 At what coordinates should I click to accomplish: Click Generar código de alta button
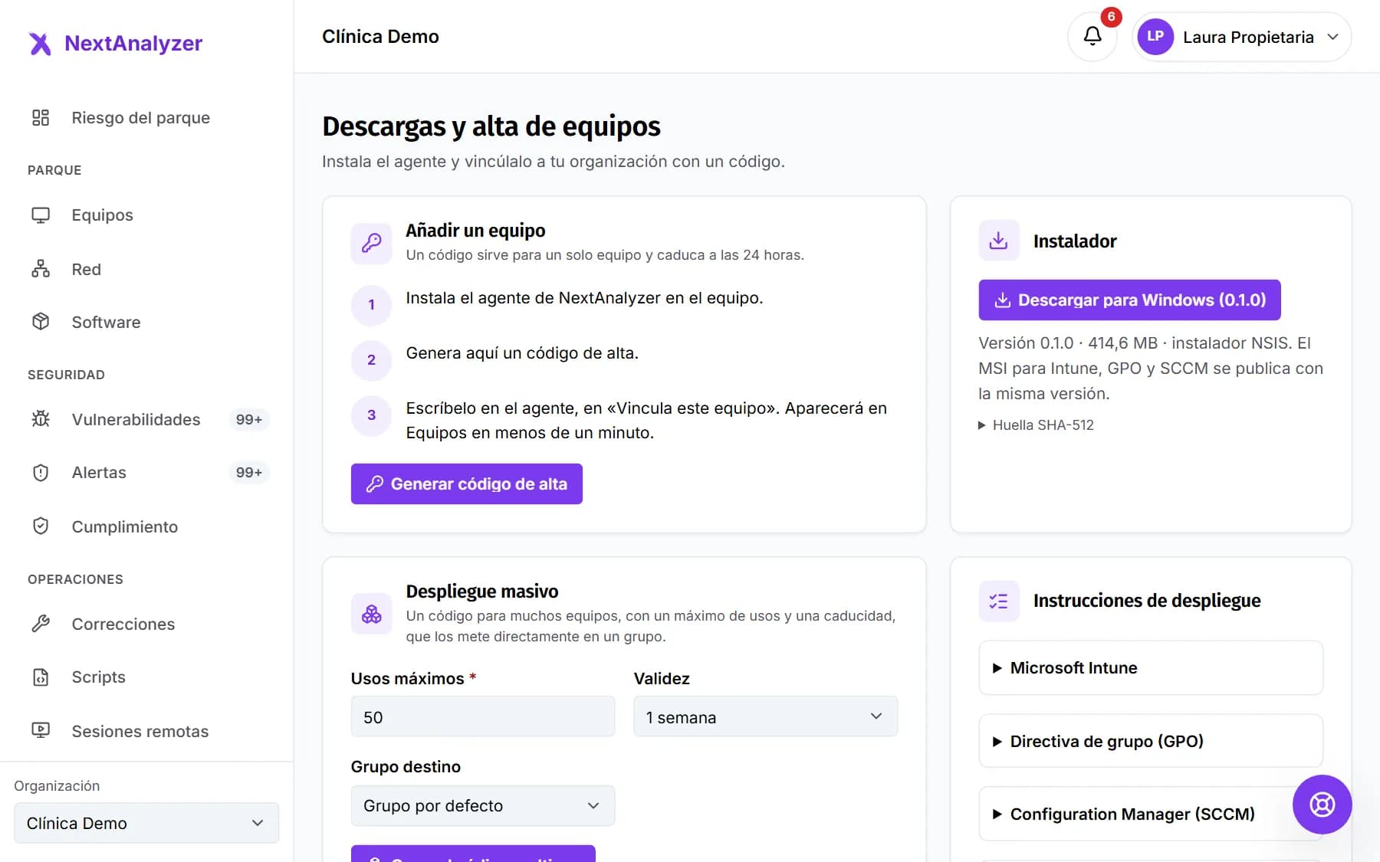[x=466, y=483]
